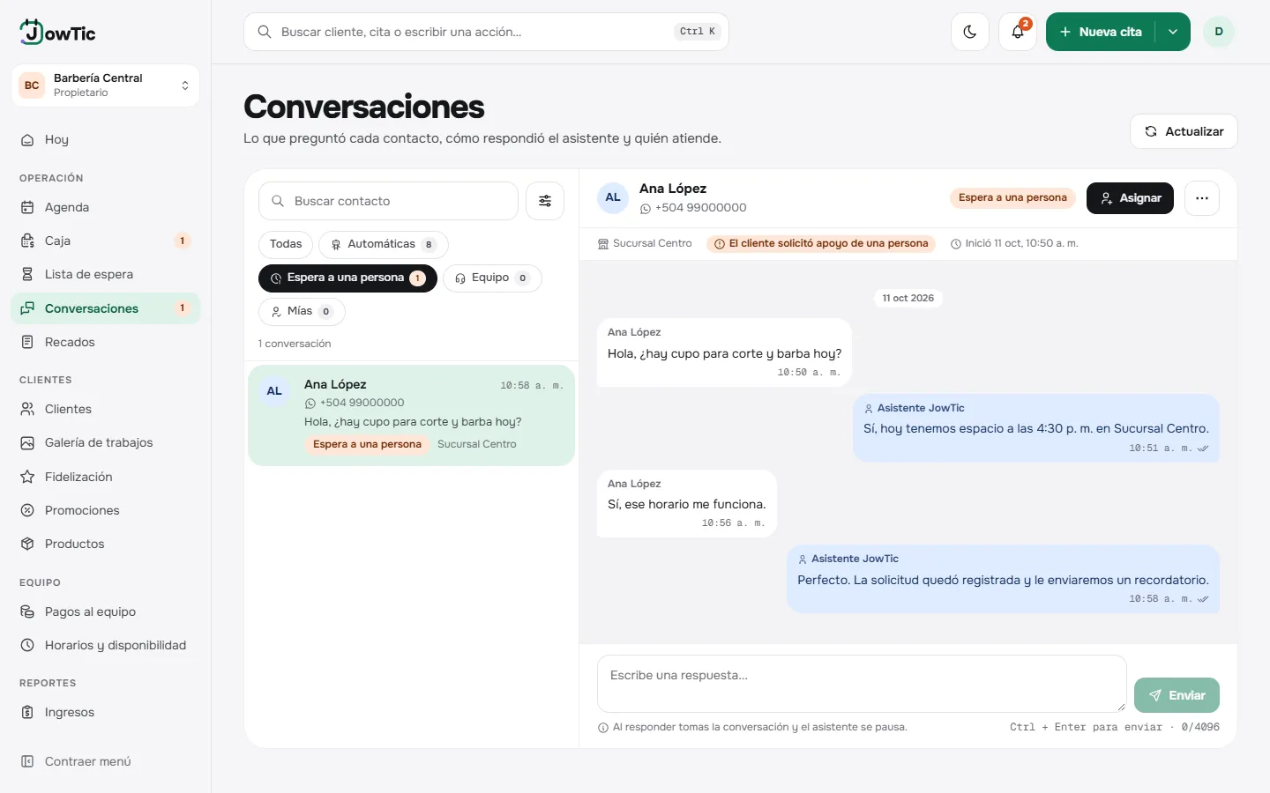The height and width of the screenshot is (793, 1270).
Task: Assign conversation with Asignar button
Action: pos(1130,198)
